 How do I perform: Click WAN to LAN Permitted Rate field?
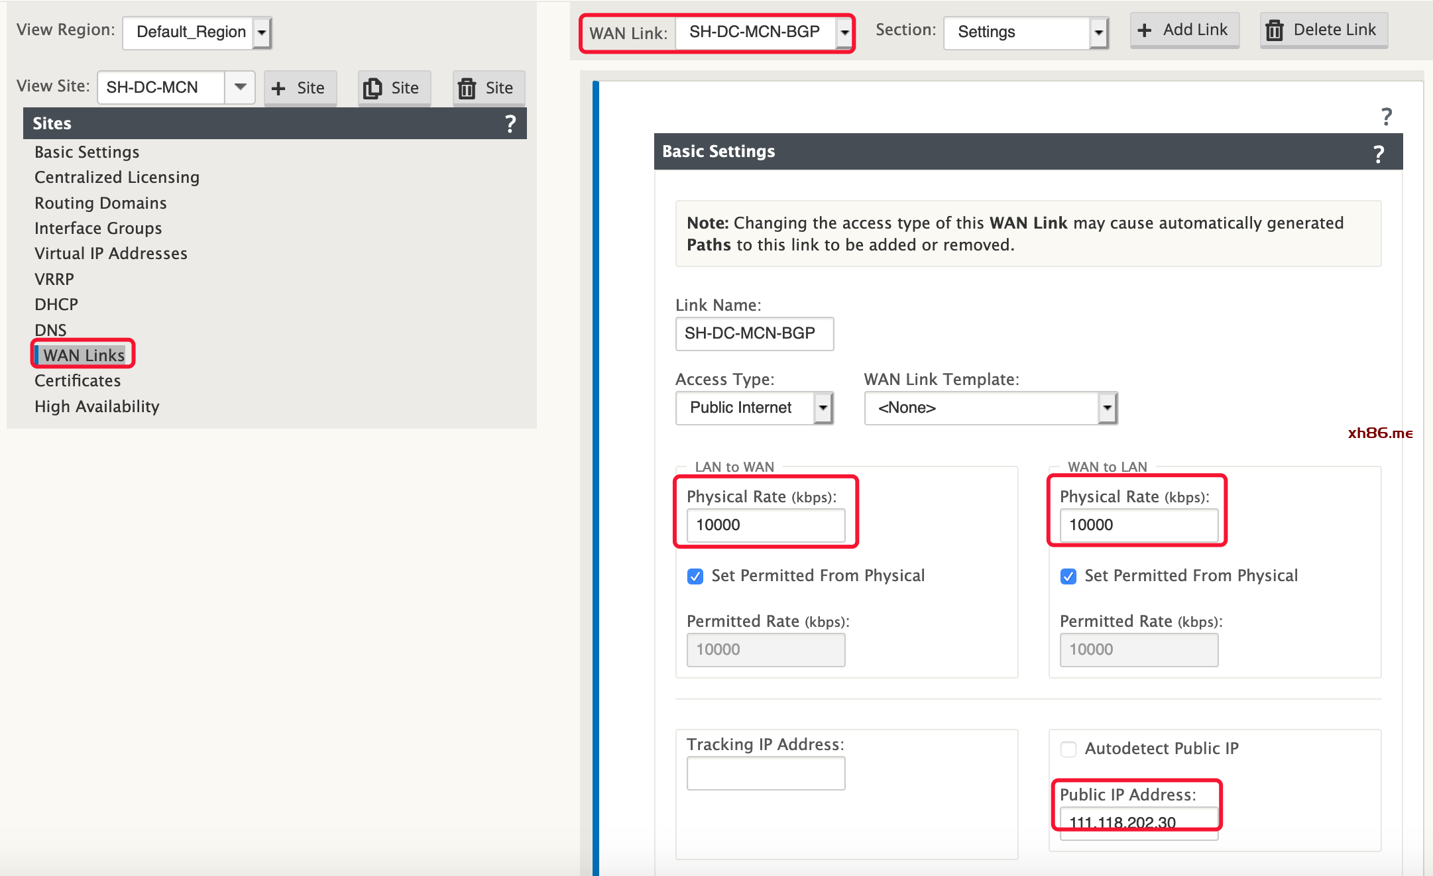pyautogui.click(x=1139, y=649)
